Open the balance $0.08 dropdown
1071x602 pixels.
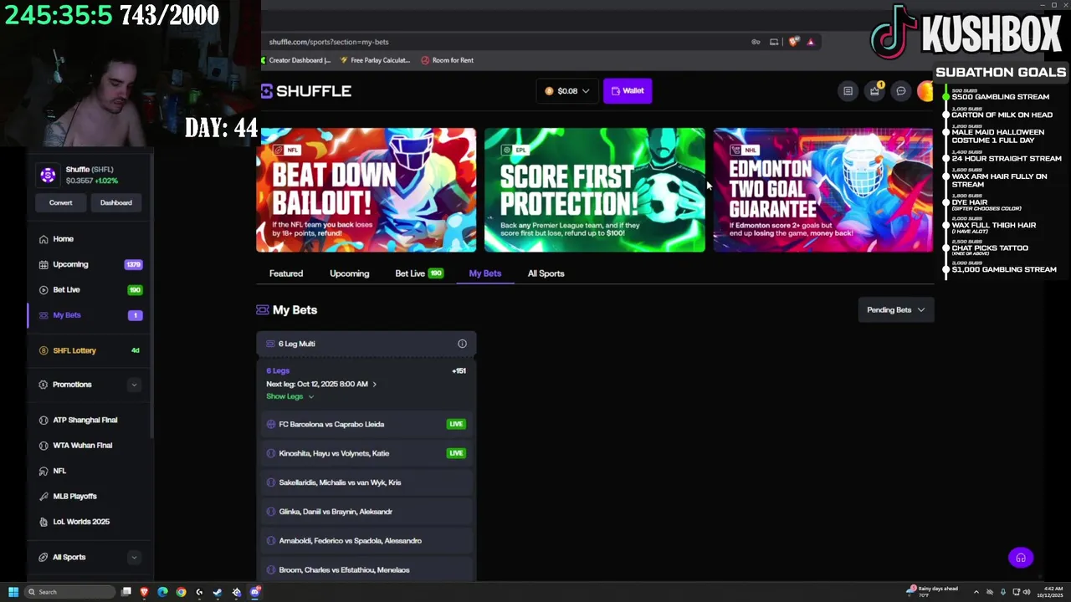(567, 91)
